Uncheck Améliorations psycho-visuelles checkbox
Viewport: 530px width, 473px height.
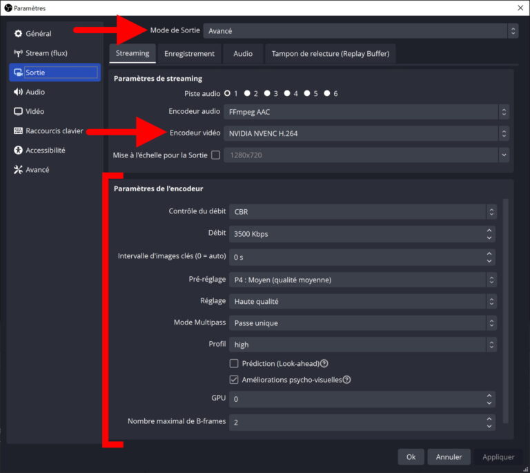pos(234,379)
